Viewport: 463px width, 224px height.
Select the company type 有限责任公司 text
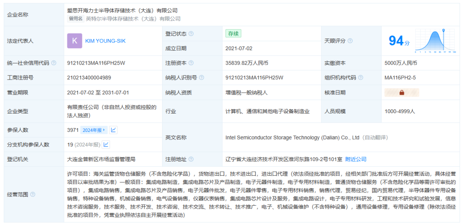(x=112, y=111)
